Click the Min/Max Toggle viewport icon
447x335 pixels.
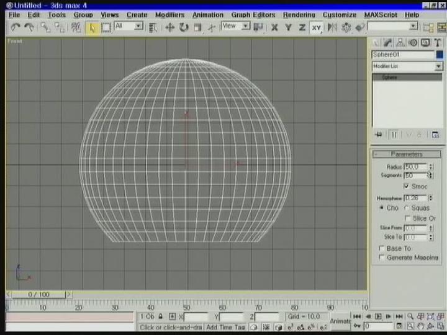click(x=441, y=326)
